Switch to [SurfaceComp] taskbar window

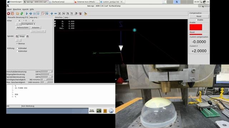point(61,2)
